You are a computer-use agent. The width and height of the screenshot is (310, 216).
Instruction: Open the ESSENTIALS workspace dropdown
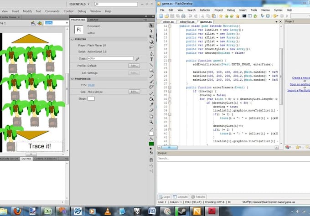pyautogui.click(x=79, y=4)
